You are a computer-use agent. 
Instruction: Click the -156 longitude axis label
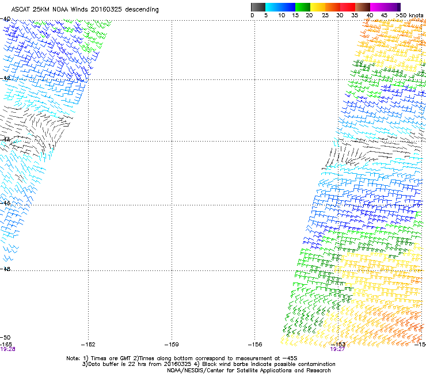pos(255,345)
